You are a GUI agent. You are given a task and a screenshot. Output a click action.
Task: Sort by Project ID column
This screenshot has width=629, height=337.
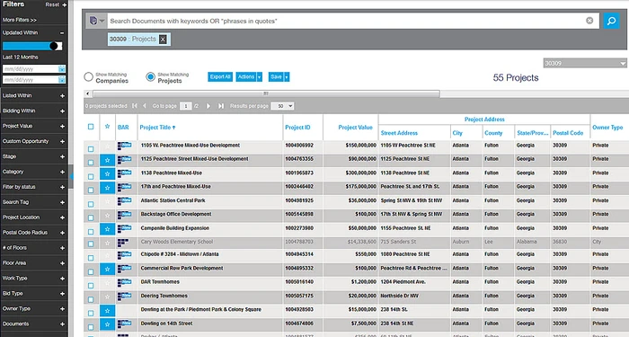pos(297,128)
